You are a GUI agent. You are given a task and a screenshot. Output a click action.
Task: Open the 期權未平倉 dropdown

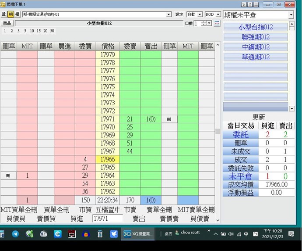[x=291, y=15]
